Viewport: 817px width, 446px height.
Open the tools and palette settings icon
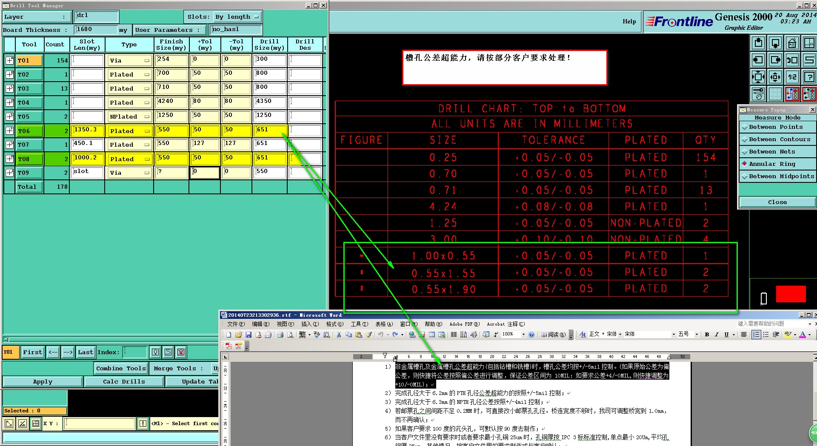point(758,94)
